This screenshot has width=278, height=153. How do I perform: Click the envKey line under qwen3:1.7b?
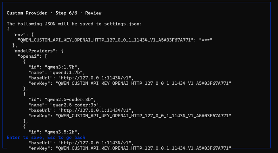coord(130,83)
